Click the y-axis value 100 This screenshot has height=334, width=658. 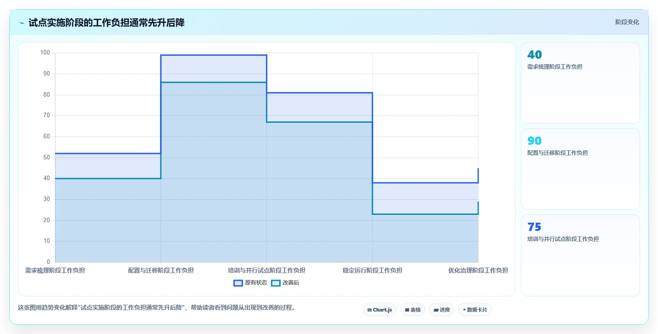45,53
